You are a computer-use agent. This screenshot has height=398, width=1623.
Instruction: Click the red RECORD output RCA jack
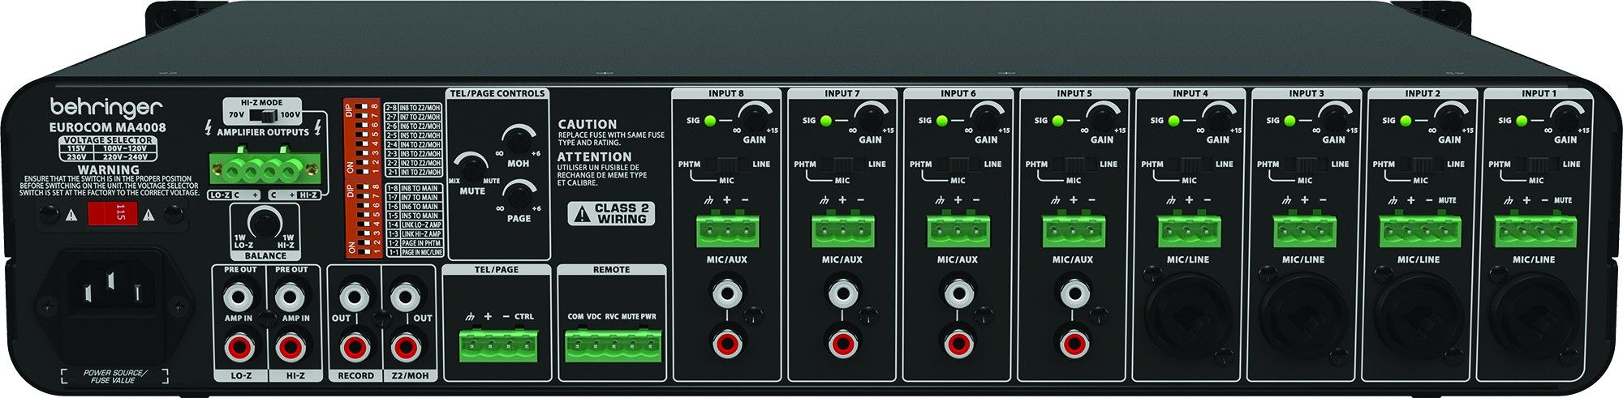355,348
